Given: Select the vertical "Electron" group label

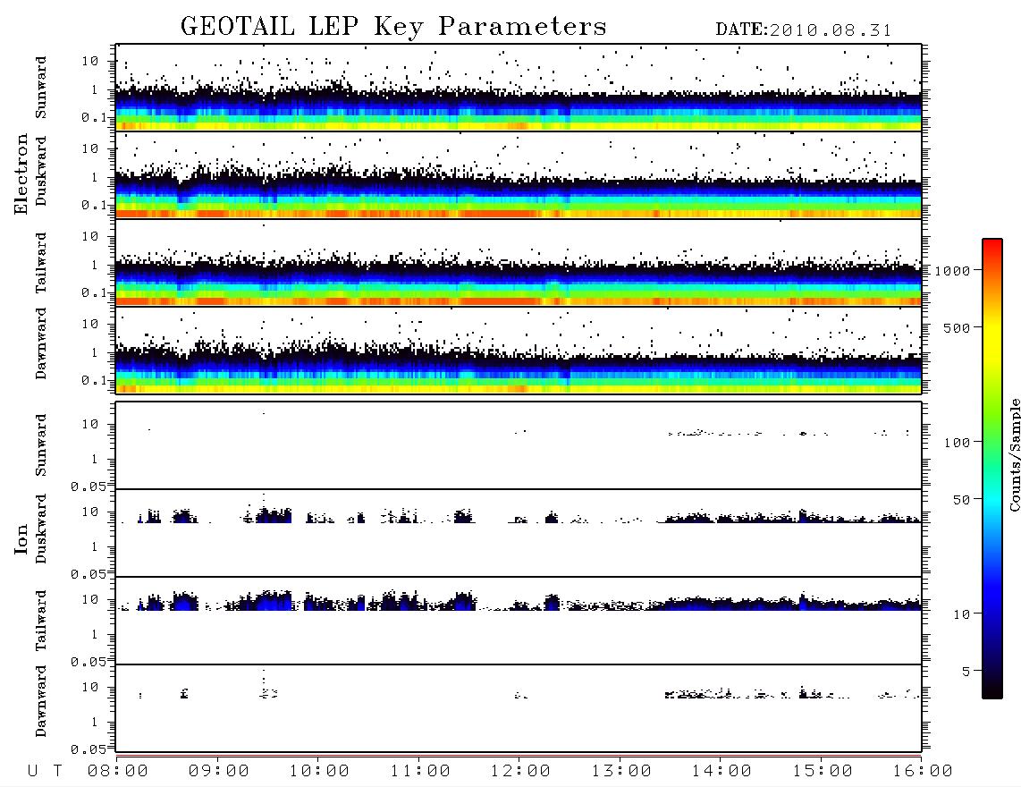Looking at the screenshot, I should (21, 174).
